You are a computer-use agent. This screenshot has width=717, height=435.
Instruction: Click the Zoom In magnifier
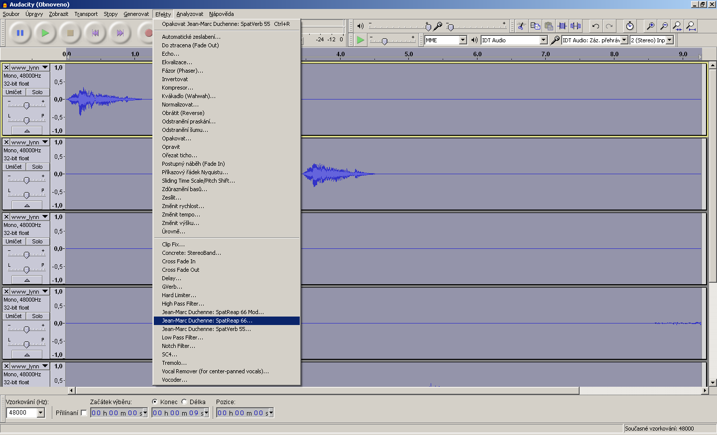[x=650, y=26]
